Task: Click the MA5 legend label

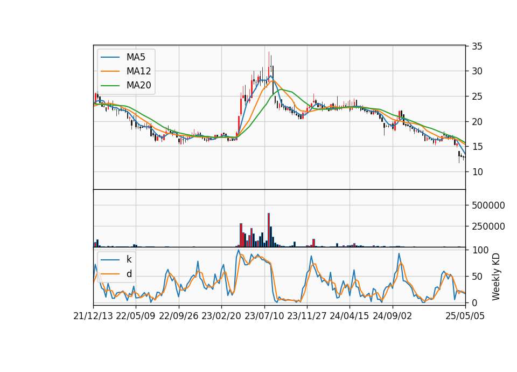Action: click(x=136, y=57)
